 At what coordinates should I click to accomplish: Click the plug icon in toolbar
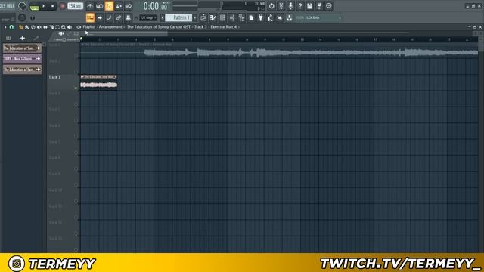(x=261, y=18)
